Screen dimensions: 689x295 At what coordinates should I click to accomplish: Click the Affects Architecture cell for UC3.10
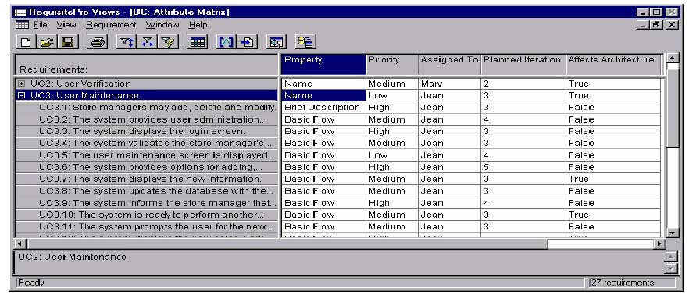613,215
